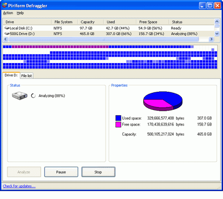Switch to the File list tab
223x199 pixels.
26,76
